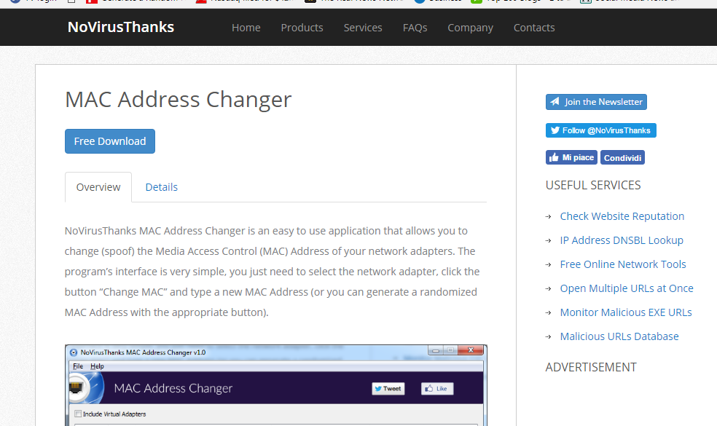Open the Products menu

tap(302, 28)
